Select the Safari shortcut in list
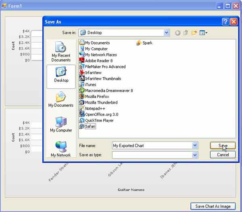Screen dimensions: 242x212 (x=90, y=127)
